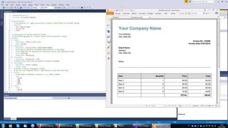
Task: Click the hand tool icon in Foxit title bar
Action: point(131,10)
